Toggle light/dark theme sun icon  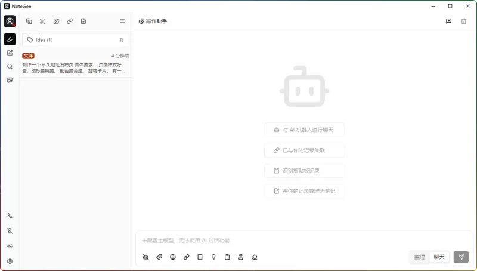(x=10, y=246)
